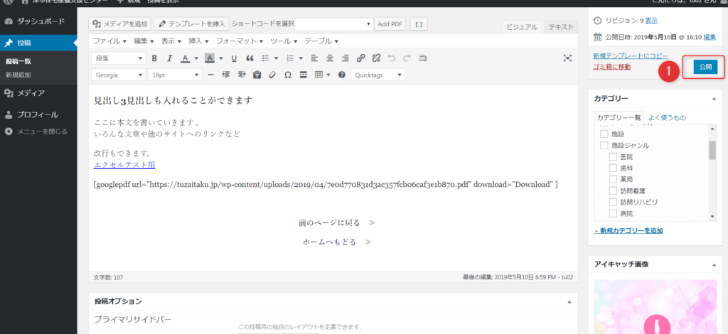Insert a link with the chain icon
The image size is (728, 334).
tap(361, 58)
